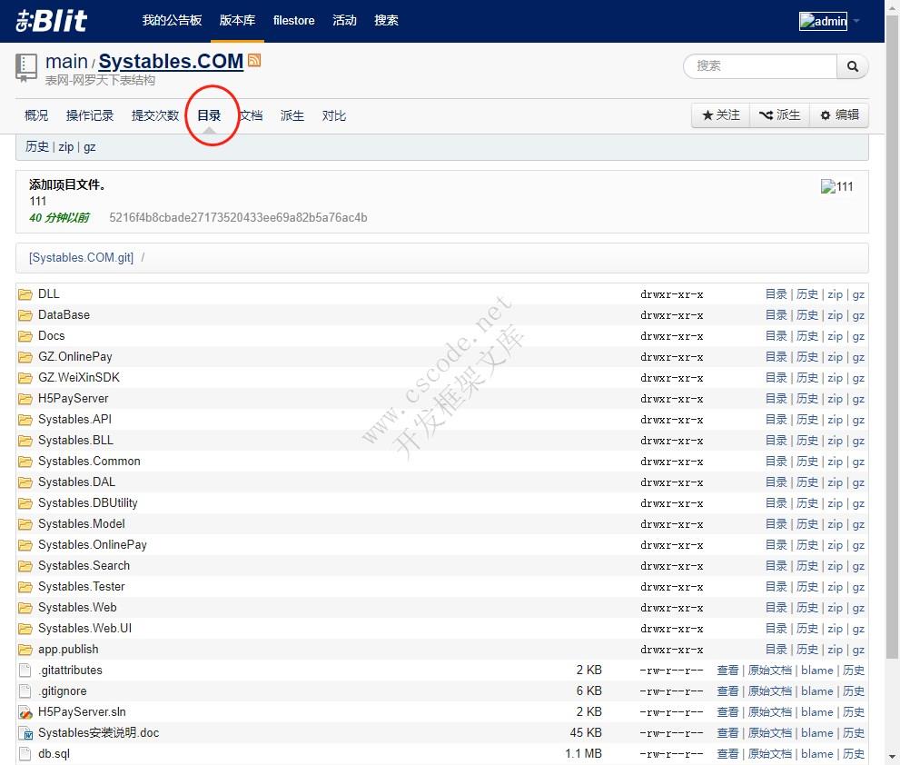
Task: Click the RSS feed icon beside Systables.COM
Action: pos(254,61)
